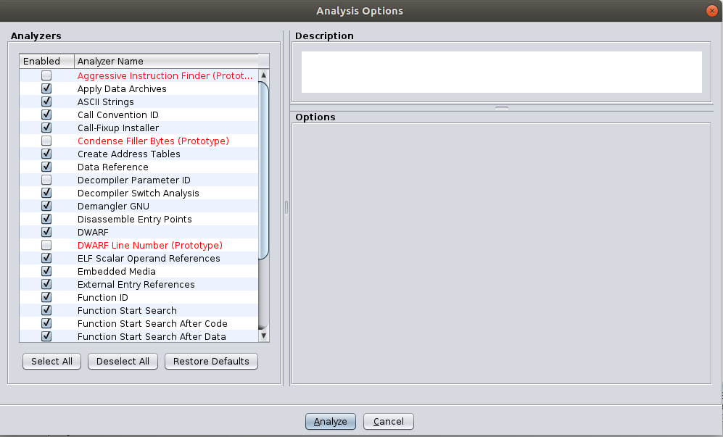Restore Defaults for analyzers
723x437 pixels.
point(211,362)
